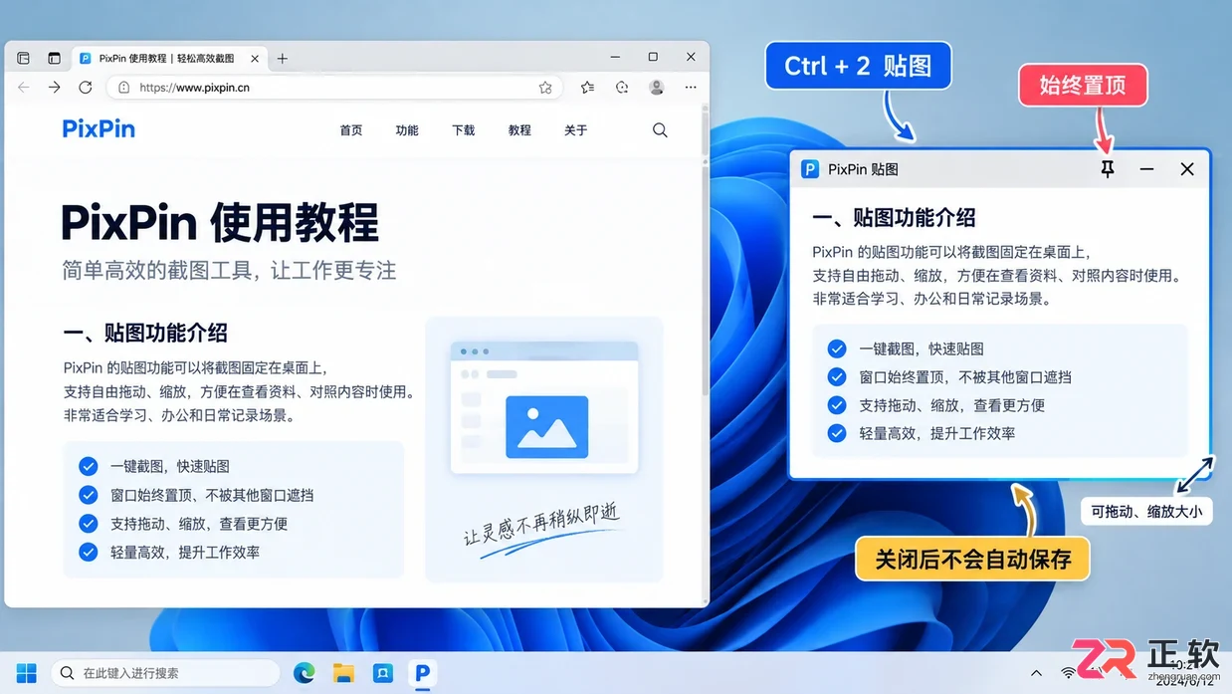Image resolution: width=1232 pixels, height=694 pixels.
Task: Click the PixPin 使用教程 main heading
Action: click(x=220, y=222)
